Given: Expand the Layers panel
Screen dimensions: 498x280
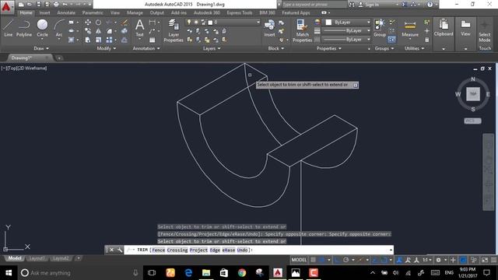Looking at the screenshot, I should tap(212, 48).
